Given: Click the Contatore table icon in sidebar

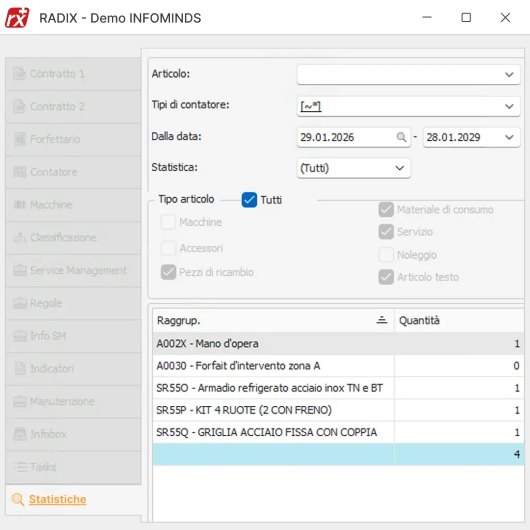Looking at the screenshot, I should [20, 172].
